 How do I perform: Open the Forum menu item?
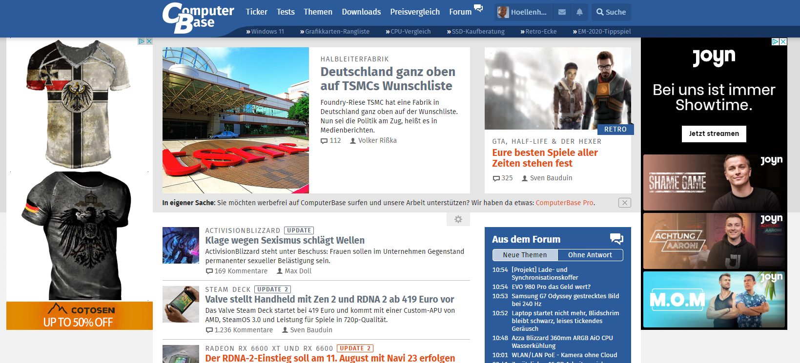(460, 12)
